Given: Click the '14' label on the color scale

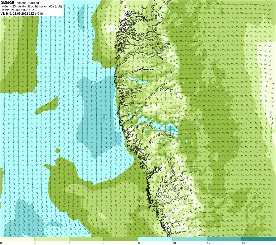Looking at the screenshot, I should click(243, 243).
